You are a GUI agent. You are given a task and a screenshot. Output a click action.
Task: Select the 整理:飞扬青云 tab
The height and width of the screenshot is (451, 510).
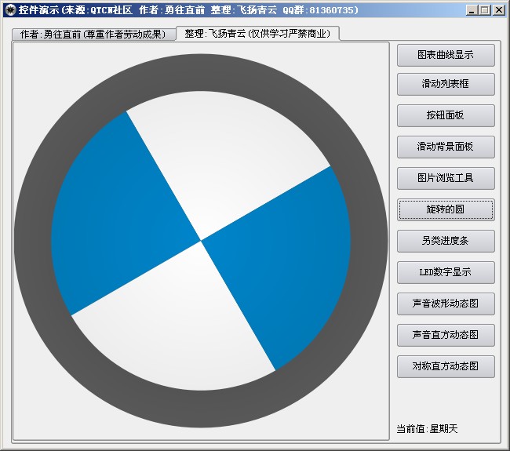click(x=257, y=34)
